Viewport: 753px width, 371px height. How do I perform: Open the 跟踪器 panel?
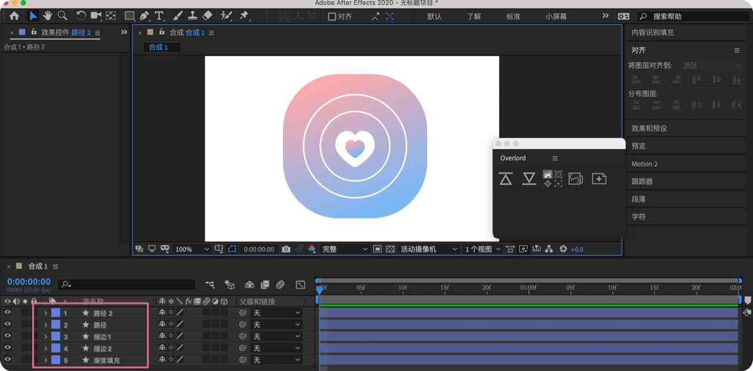pos(642,181)
